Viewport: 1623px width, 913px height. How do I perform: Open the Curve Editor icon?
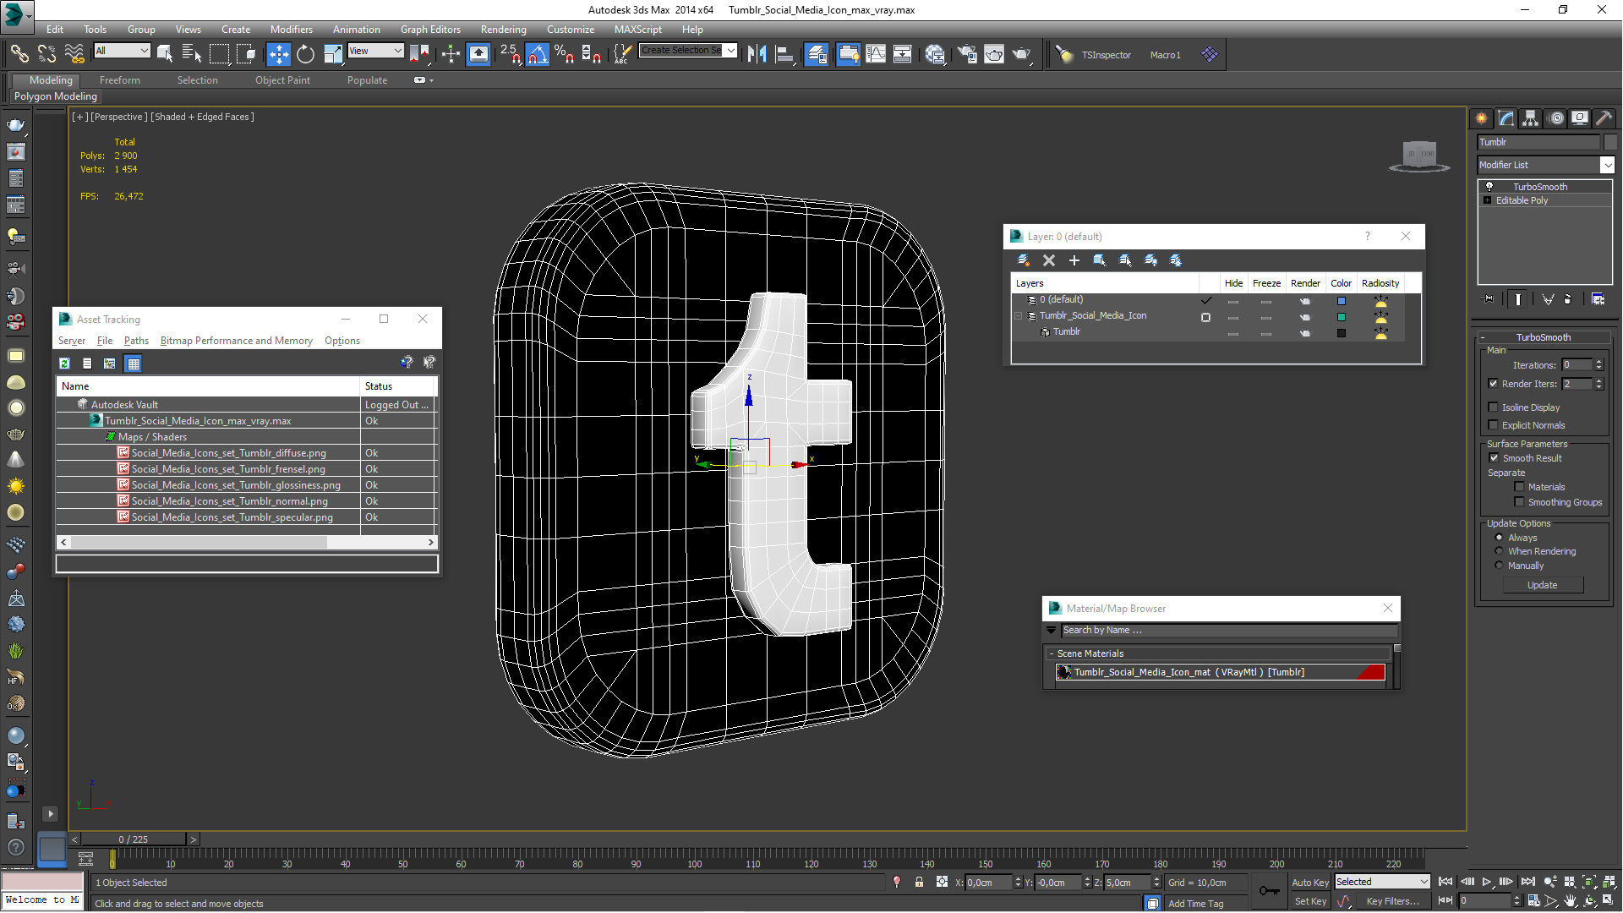(x=876, y=54)
